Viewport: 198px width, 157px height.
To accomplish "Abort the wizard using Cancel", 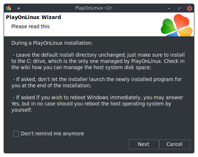I will (175, 144).
